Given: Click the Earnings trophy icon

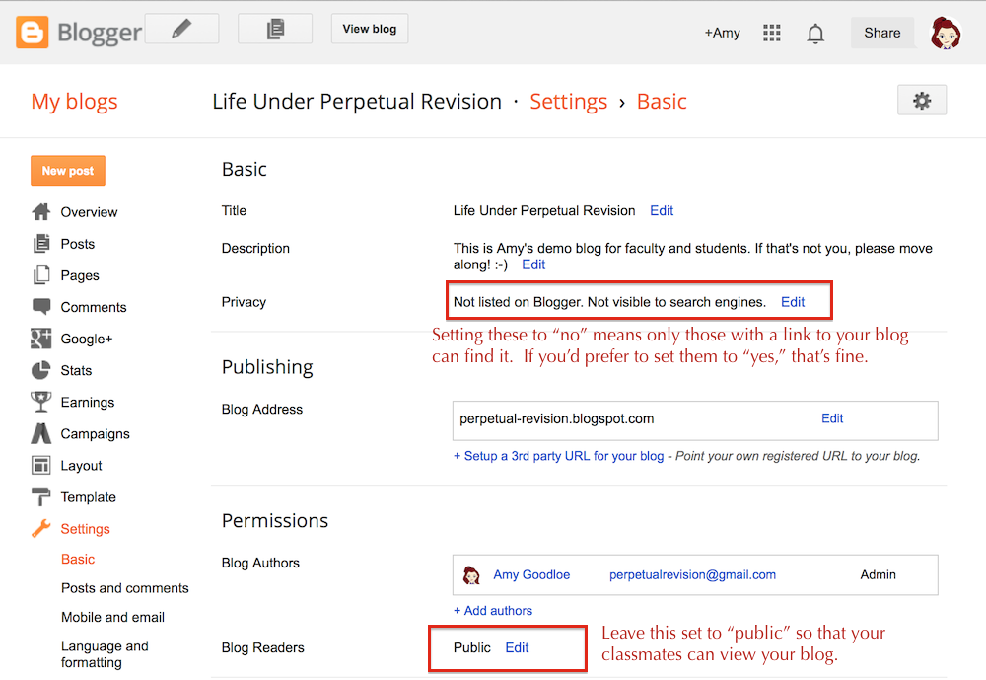Looking at the screenshot, I should click(x=41, y=402).
